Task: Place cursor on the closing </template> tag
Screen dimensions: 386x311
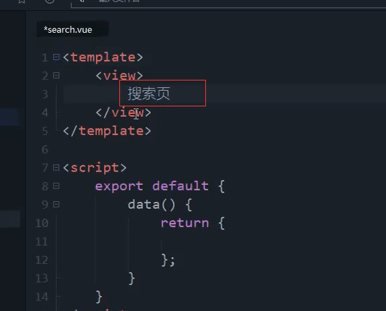Action: tap(107, 131)
